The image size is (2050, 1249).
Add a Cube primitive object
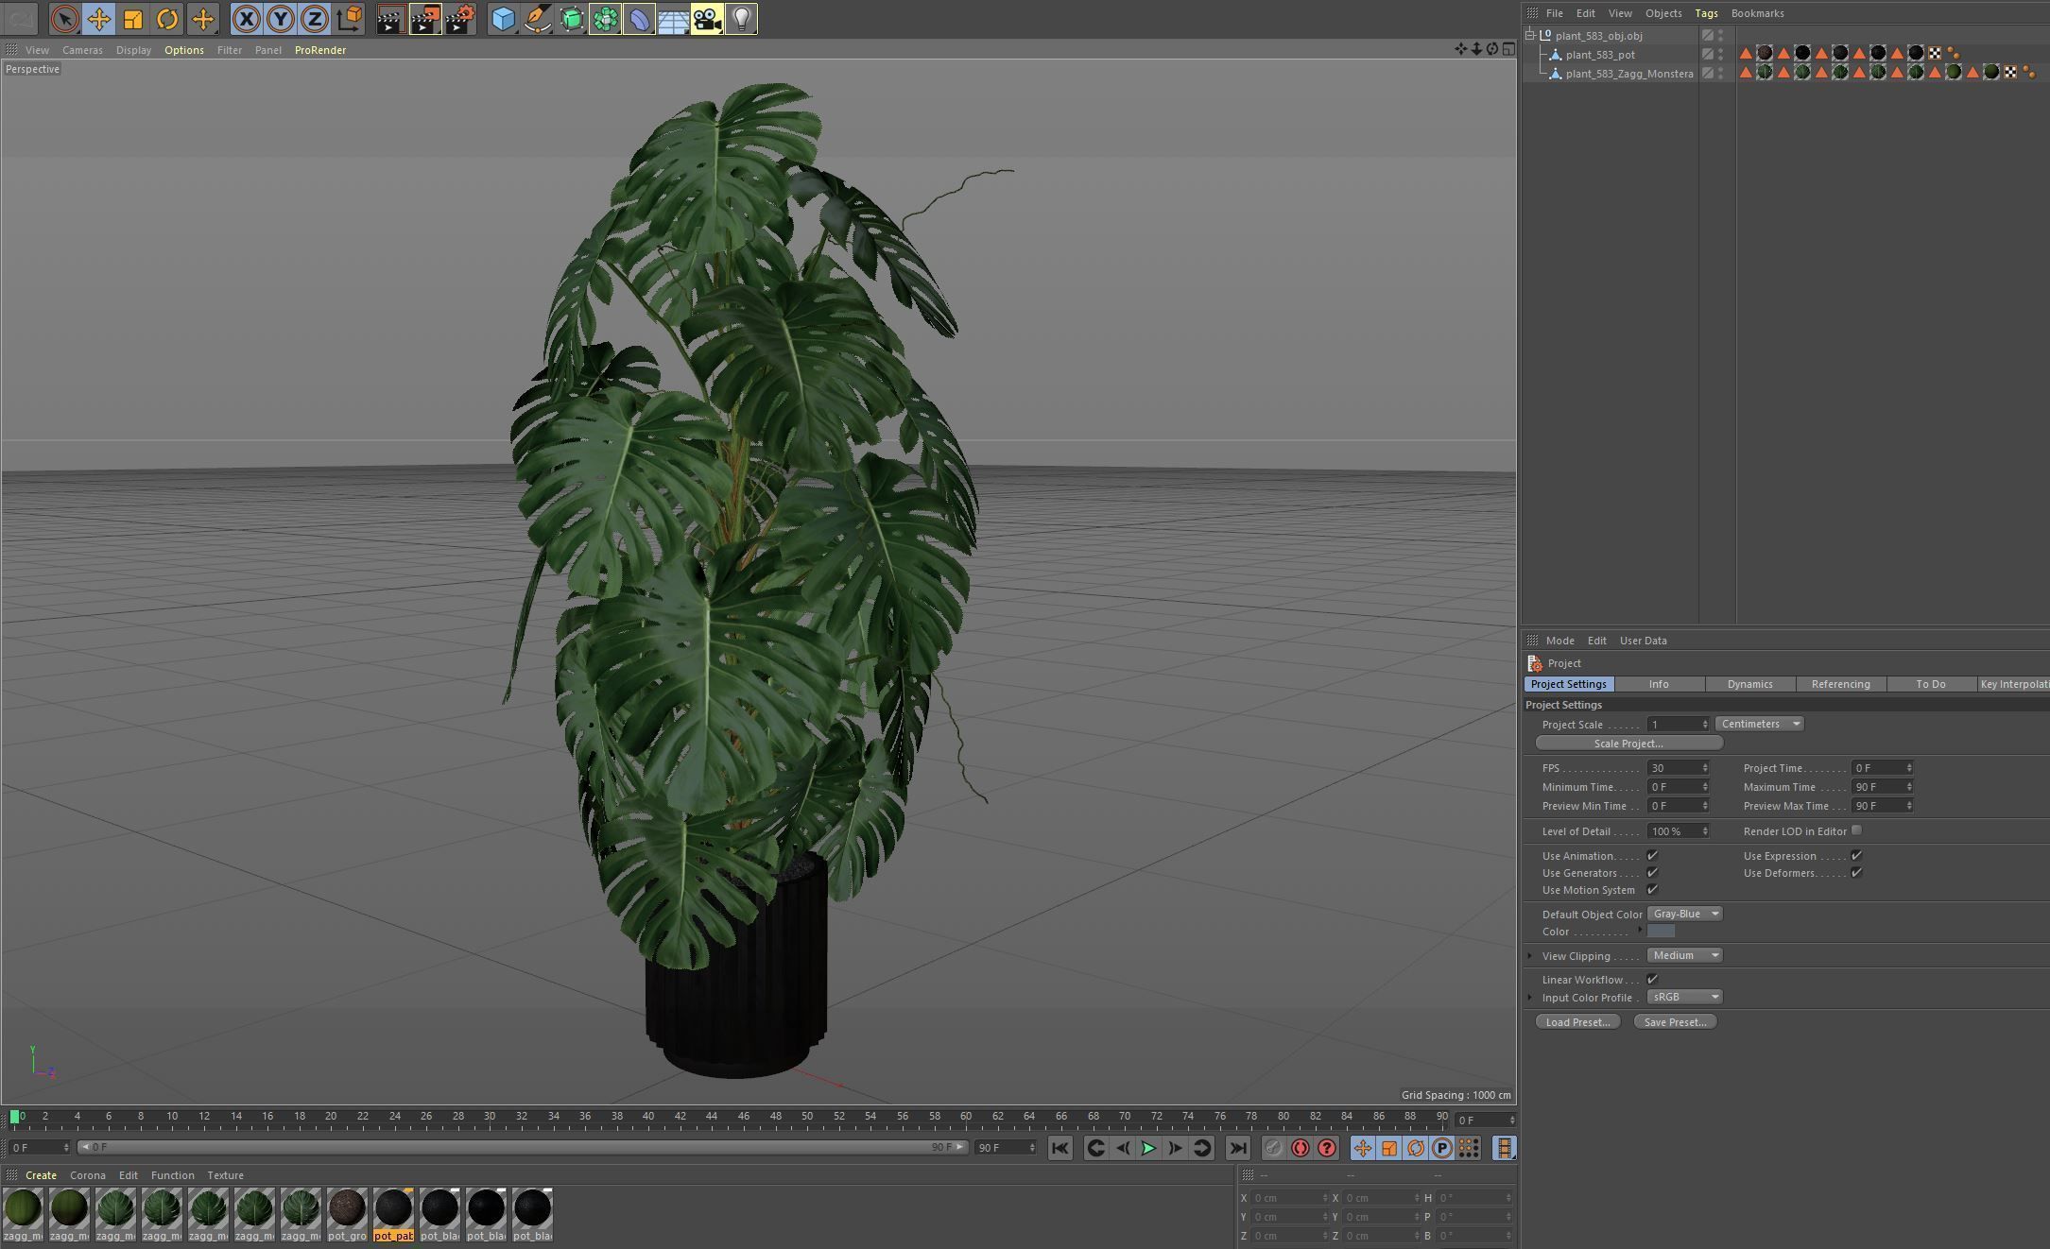[x=504, y=19]
